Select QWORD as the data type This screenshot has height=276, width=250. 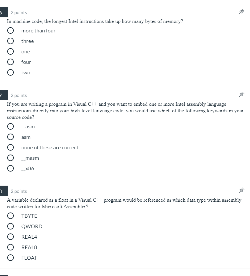coord(10,226)
